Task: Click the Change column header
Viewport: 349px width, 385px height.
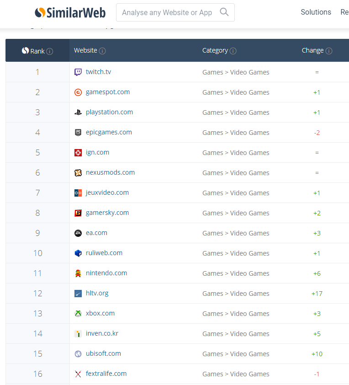Action: click(x=313, y=51)
